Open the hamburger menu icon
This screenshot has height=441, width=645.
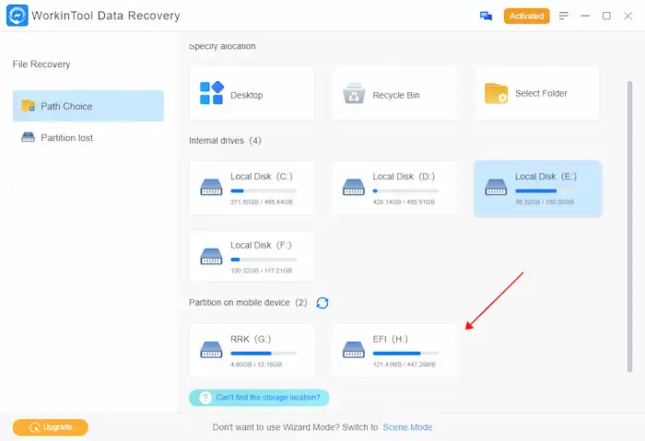coord(564,16)
